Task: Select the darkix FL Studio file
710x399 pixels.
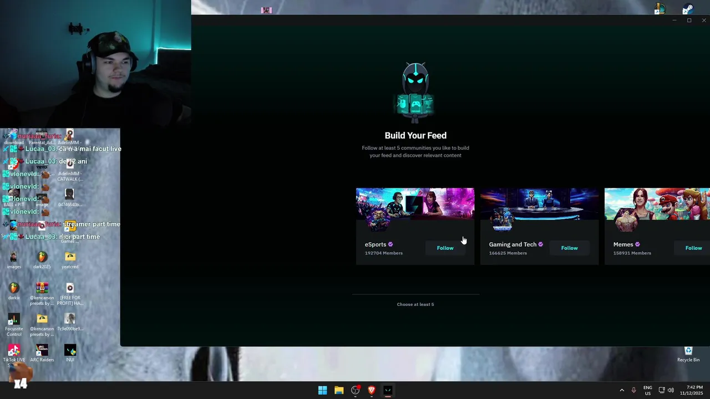Action: point(14,291)
